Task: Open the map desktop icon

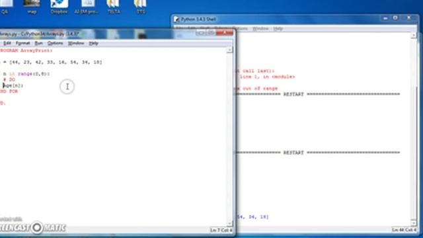Action: click(x=32, y=7)
